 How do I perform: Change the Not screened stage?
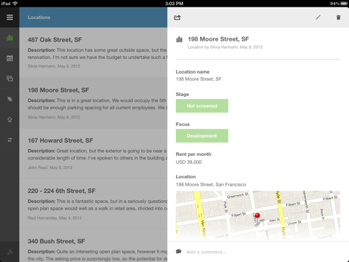click(x=202, y=106)
